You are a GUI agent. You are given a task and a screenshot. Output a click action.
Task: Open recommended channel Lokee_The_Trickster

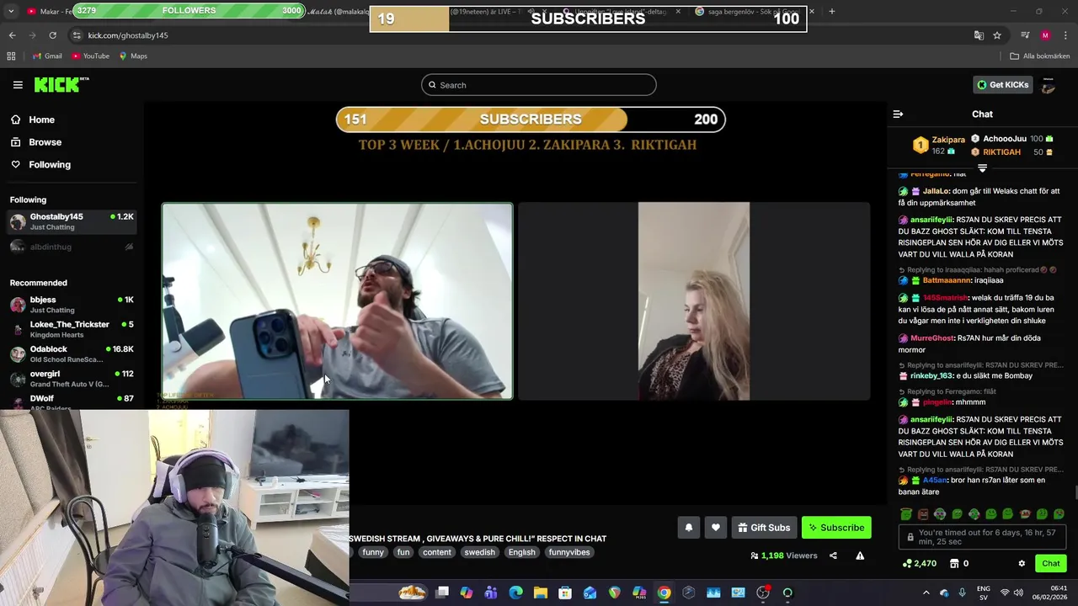72,329
